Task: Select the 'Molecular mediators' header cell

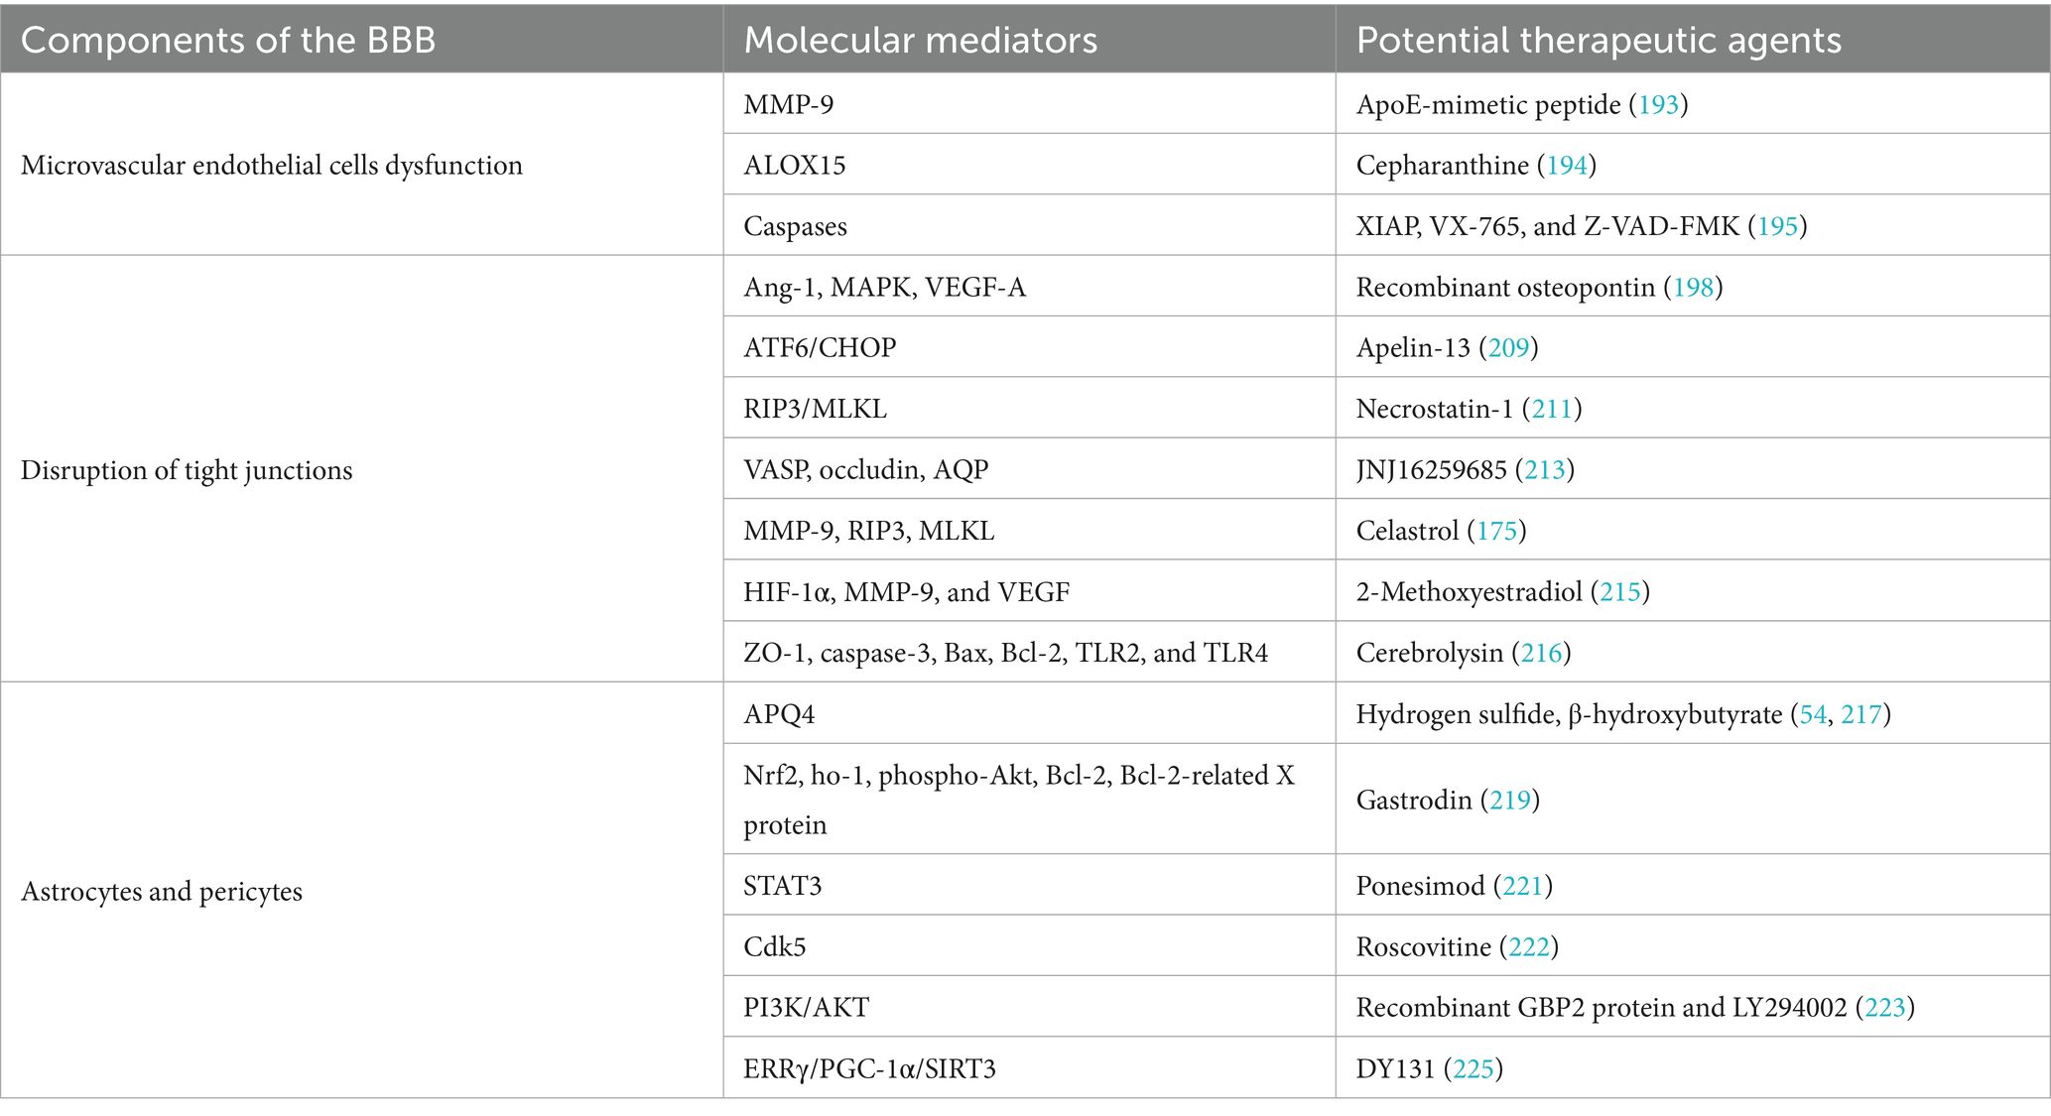Action: 920,40
